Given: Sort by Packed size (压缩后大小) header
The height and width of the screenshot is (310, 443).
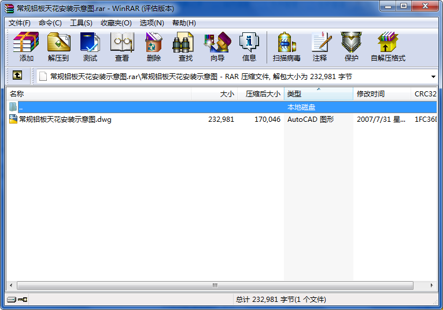Looking at the screenshot, I should 260,94.
